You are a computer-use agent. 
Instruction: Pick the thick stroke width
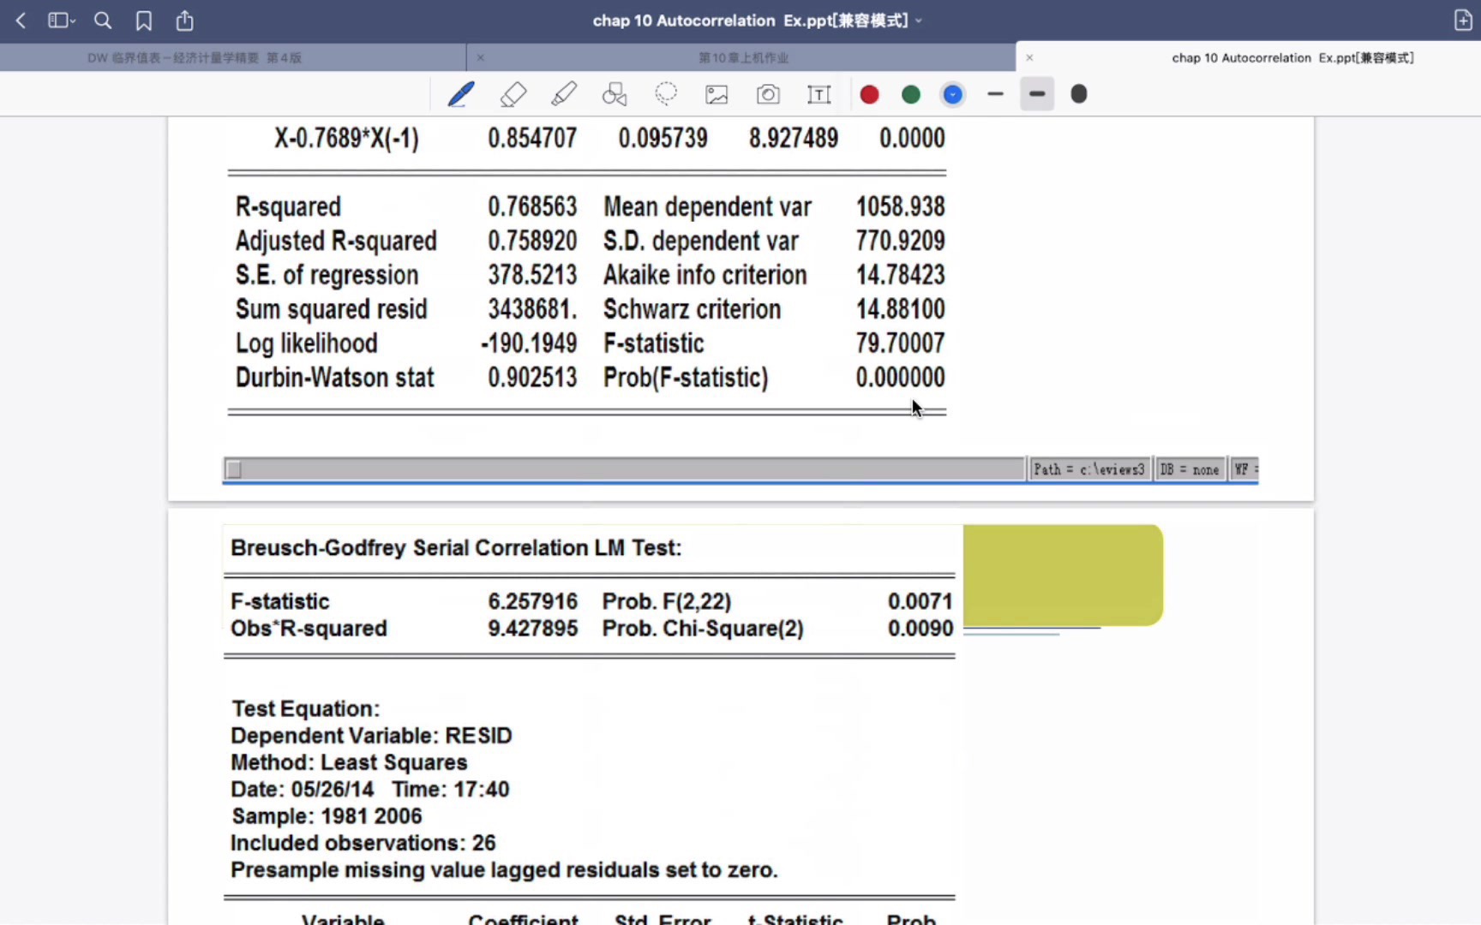tap(1079, 94)
